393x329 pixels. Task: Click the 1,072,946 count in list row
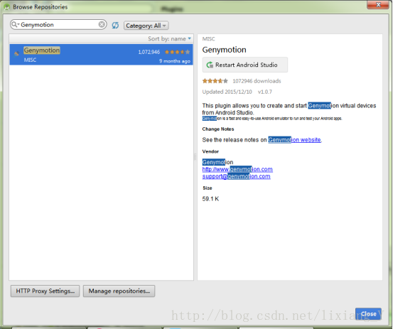click(149, 52)
